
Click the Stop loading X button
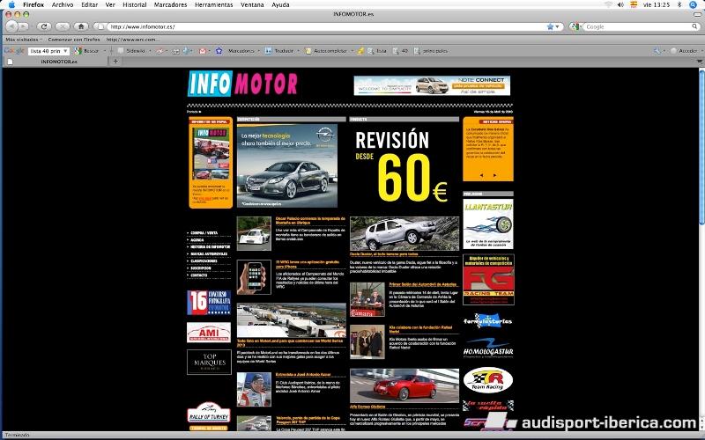(x=62, y=26)
